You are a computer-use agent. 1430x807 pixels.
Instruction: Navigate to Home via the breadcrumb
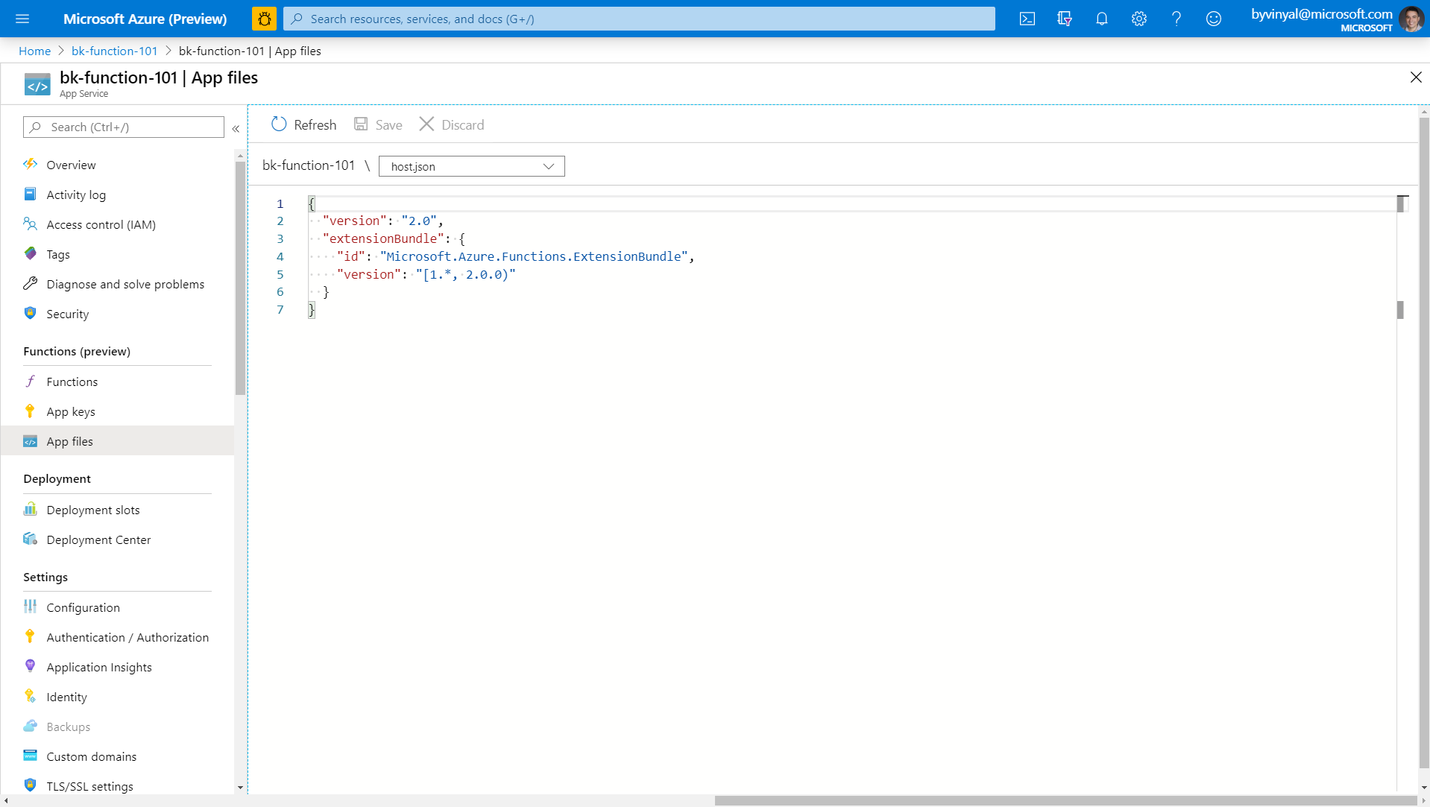34,51
